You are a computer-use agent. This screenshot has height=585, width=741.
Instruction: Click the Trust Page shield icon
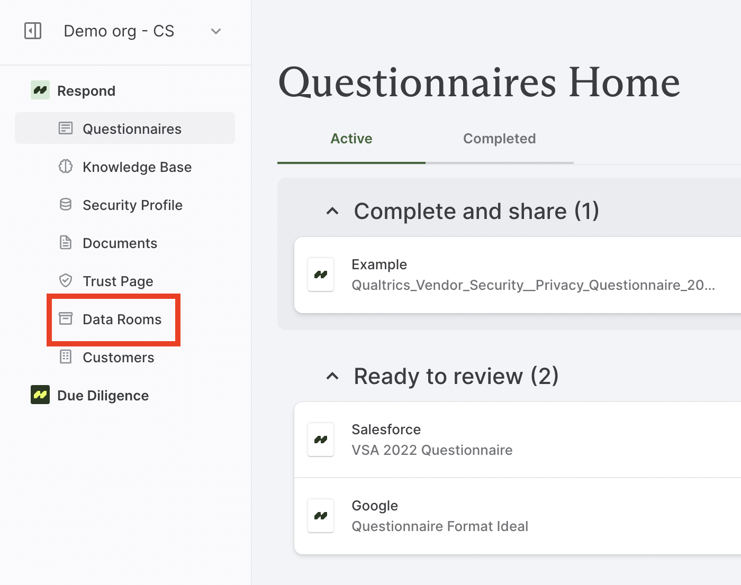point(66,280)
